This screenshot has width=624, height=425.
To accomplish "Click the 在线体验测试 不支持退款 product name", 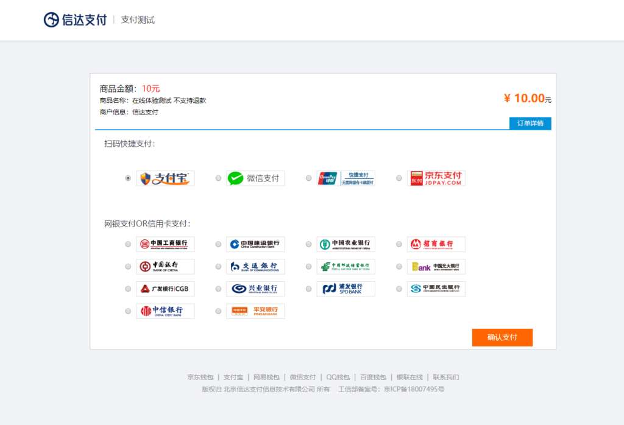I will click(169, 100).
